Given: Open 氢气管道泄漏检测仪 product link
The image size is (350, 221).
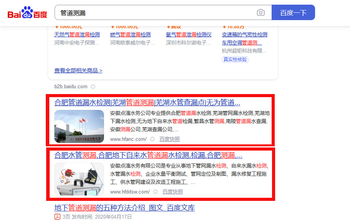Looking at the screenshot, I should click(189, 35).
